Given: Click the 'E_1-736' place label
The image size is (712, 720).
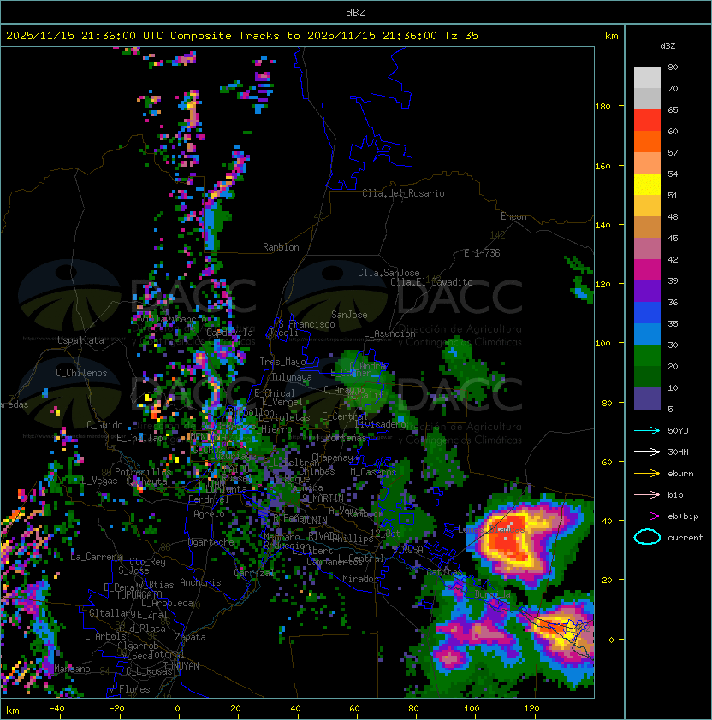Looking at the screenshot, I should (482, 253).
